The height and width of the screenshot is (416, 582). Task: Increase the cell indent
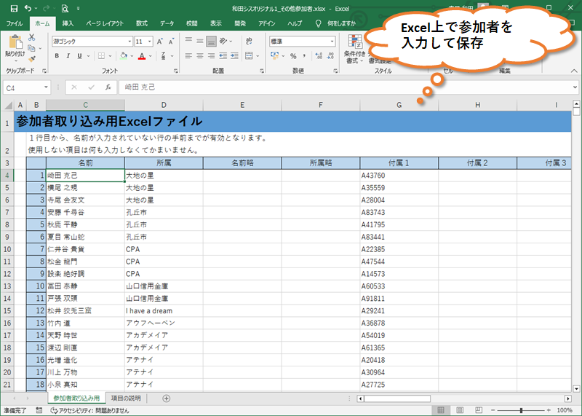point(234,56)
